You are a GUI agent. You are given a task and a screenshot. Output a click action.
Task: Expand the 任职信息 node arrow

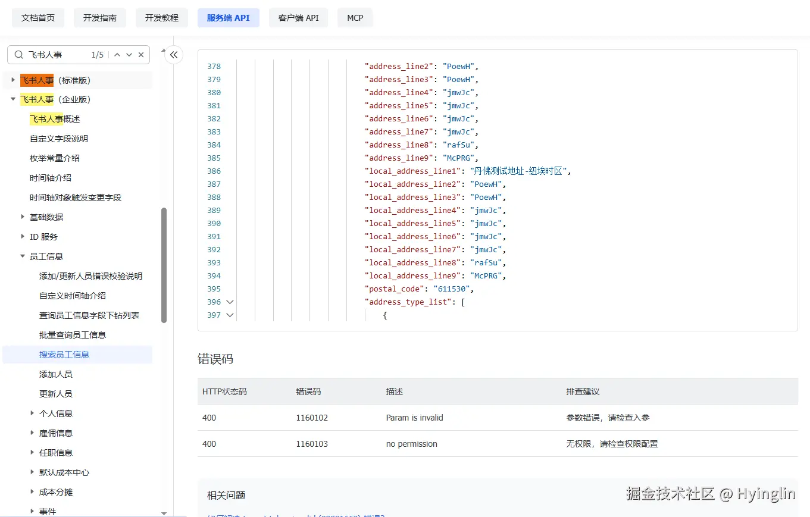pyautogui.click(x=32, y=453)
